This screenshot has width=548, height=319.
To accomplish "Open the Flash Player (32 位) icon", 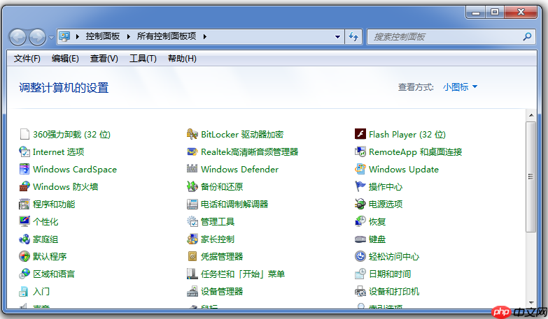I will [360, 135].
